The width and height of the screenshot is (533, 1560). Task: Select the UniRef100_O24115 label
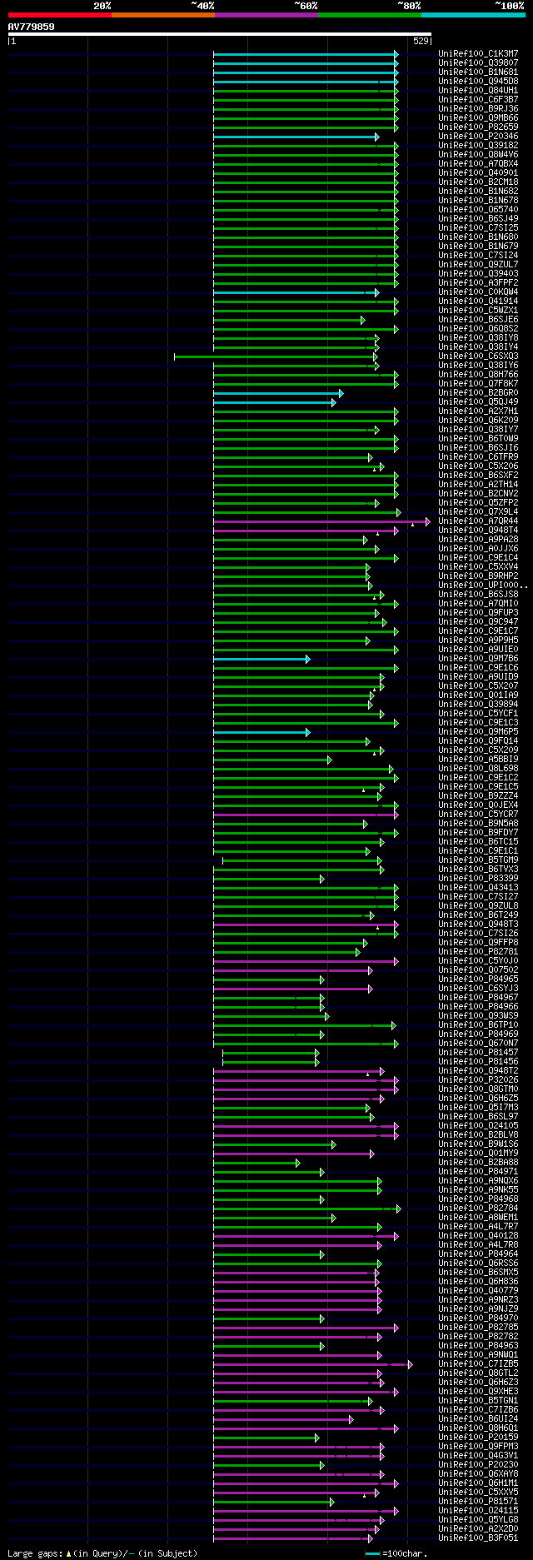pos(478,1511)
